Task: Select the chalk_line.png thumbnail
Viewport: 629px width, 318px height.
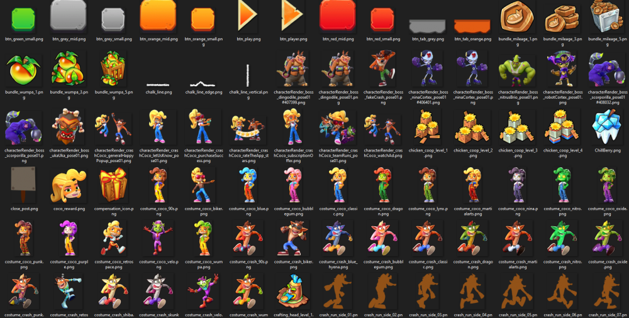Action: (x=158, y=85)
